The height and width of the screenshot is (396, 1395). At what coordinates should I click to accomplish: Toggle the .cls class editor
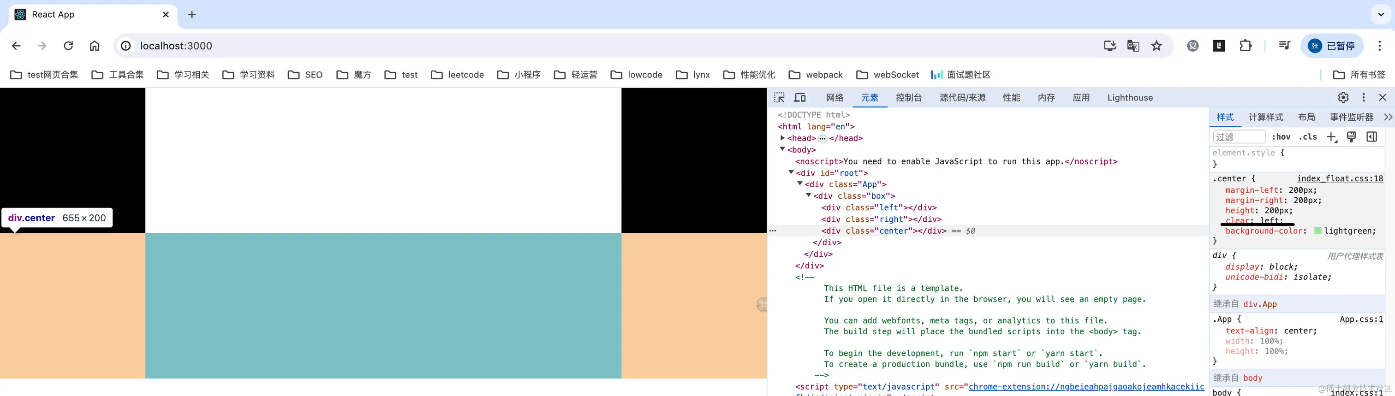(x=1308, y=137)
